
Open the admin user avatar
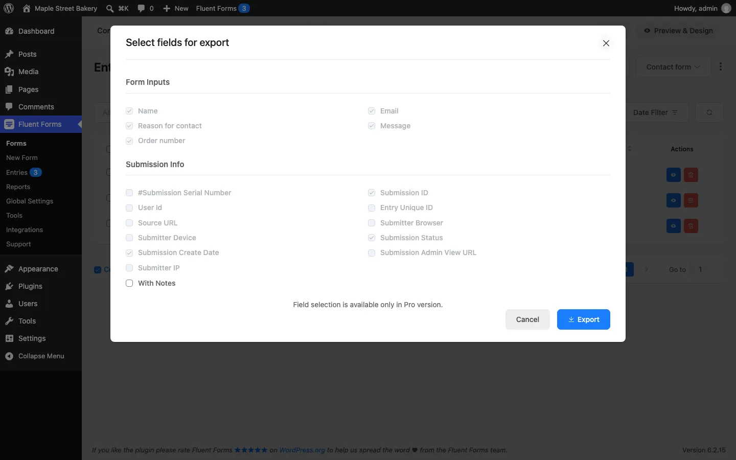pyautogui.click(x=726, y=8)
